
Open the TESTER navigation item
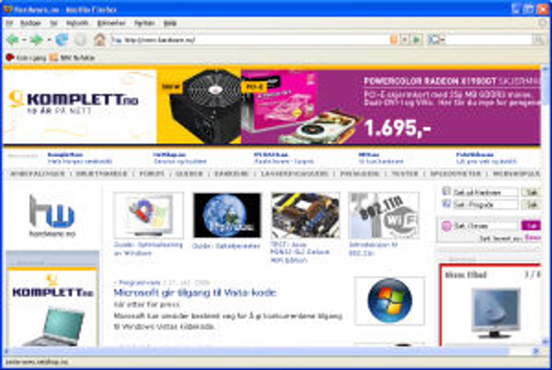(405, 174)
